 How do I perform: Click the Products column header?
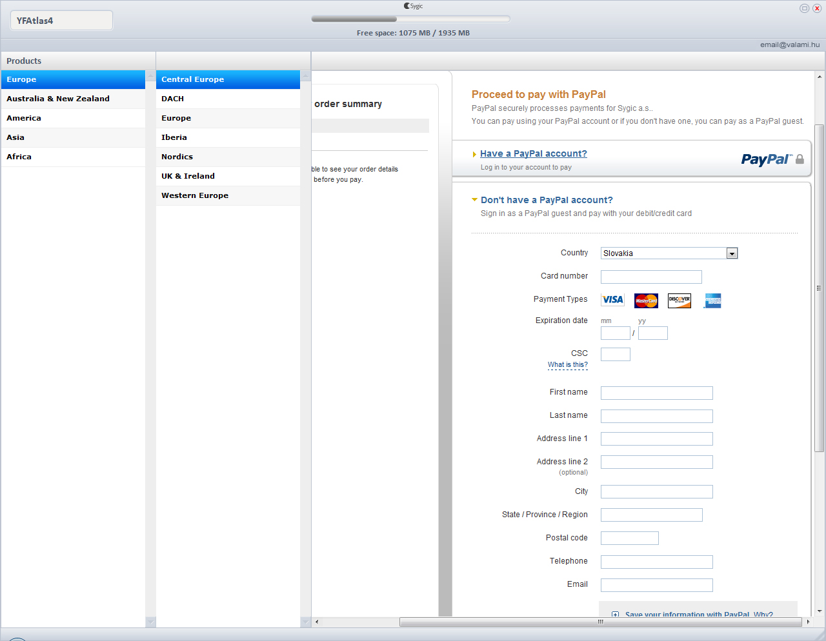78,61
